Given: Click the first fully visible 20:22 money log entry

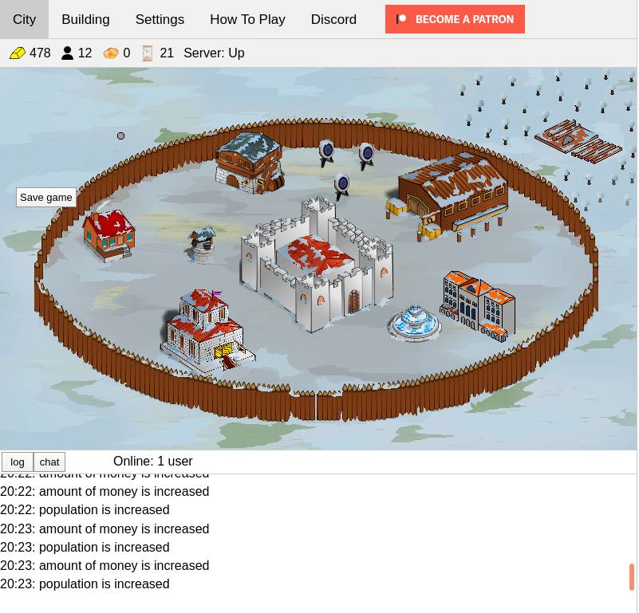Looking at the screenshot, I should [105, 491].
